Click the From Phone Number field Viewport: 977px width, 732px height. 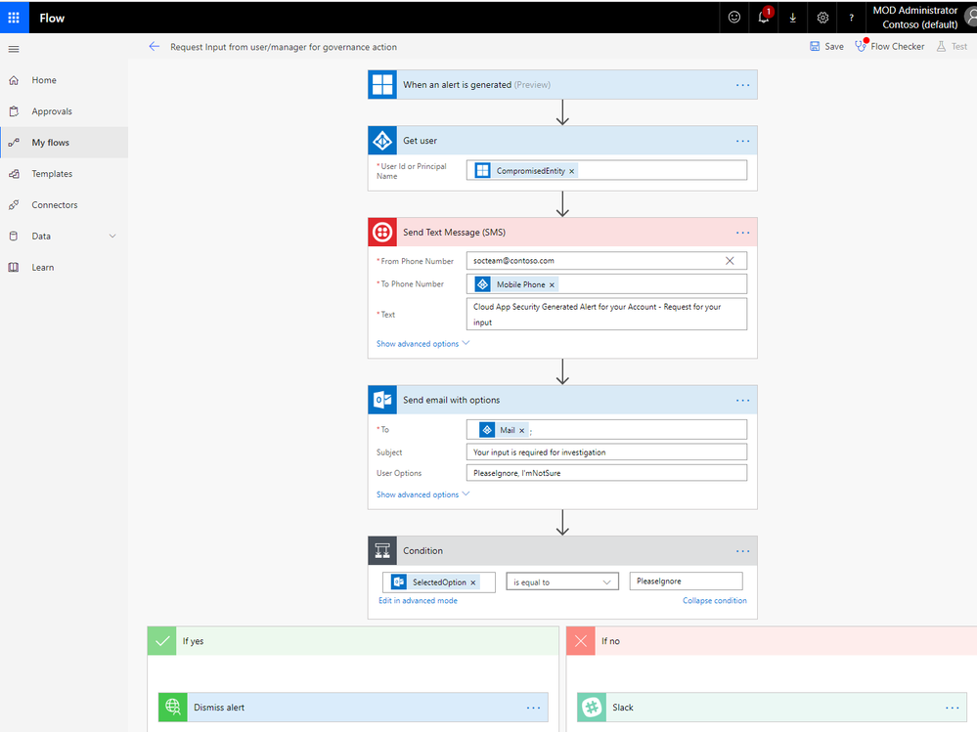pos(606,261)
